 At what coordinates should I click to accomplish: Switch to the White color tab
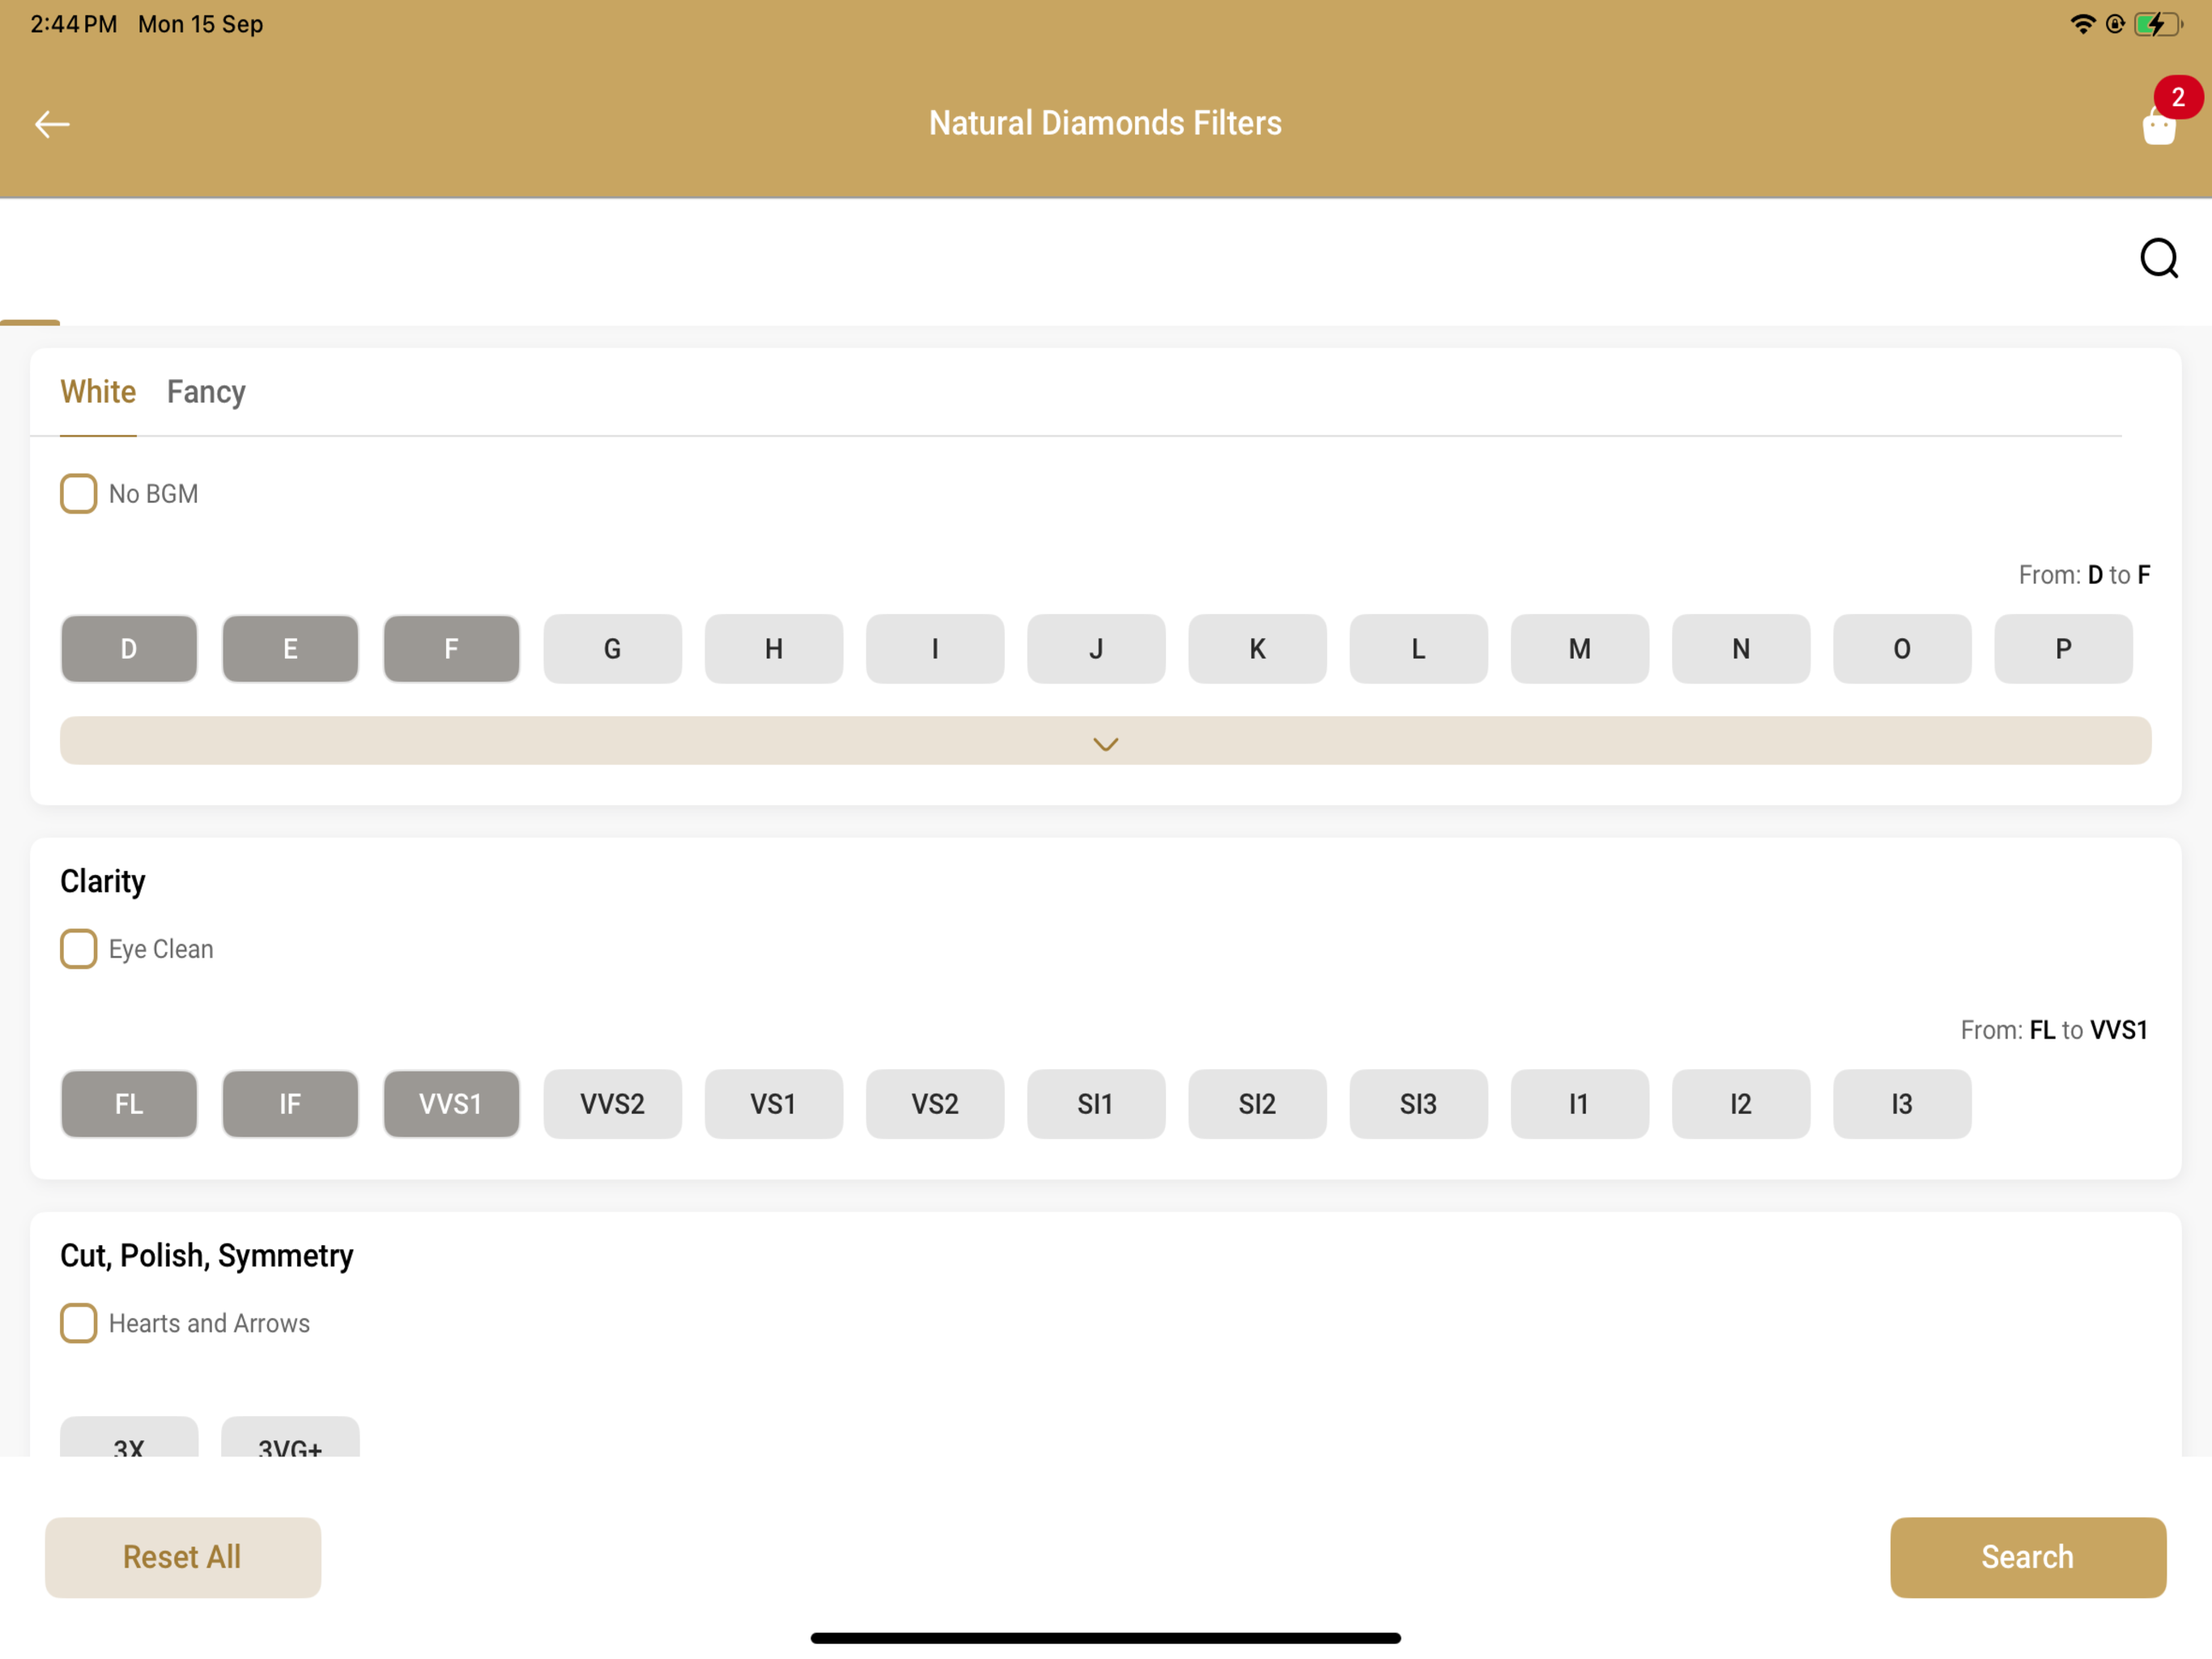click(98, 391)
